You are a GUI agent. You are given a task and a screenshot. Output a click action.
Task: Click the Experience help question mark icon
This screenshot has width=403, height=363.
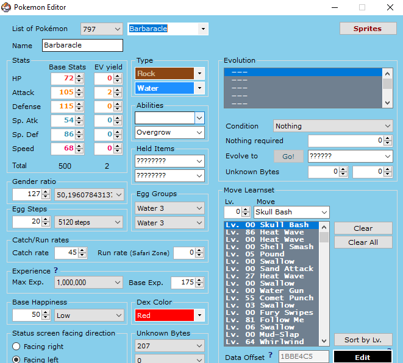56,270
